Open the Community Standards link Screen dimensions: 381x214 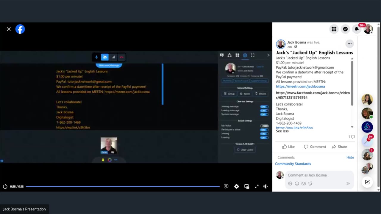[x=293, y=164]
